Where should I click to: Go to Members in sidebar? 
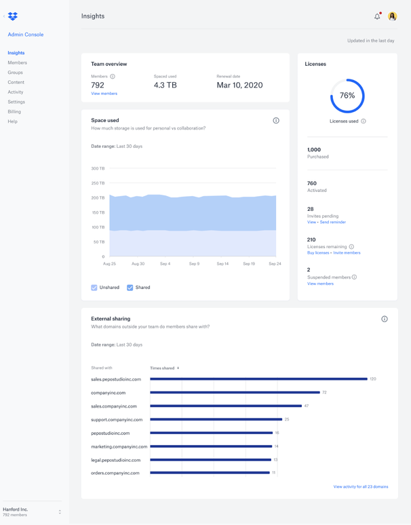click(18, 62)
